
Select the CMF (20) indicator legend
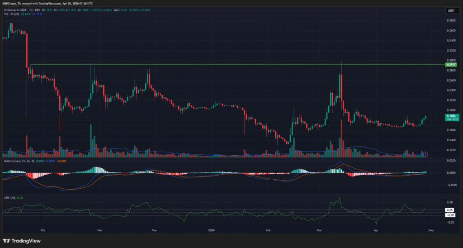pyautogui.click(x=9, y=198)
